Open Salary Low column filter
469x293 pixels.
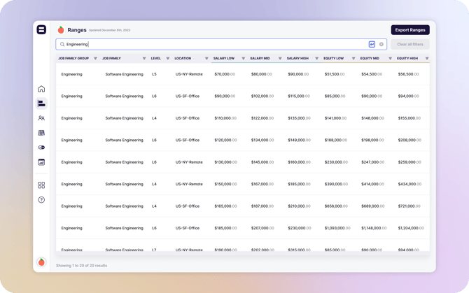point(243,58)
